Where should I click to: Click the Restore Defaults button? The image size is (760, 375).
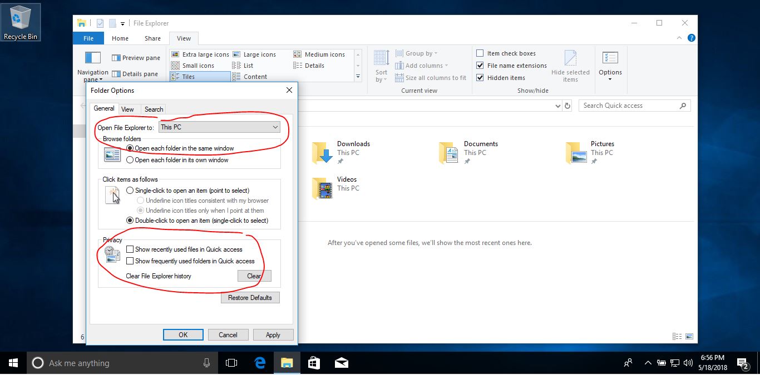point(250,297)
